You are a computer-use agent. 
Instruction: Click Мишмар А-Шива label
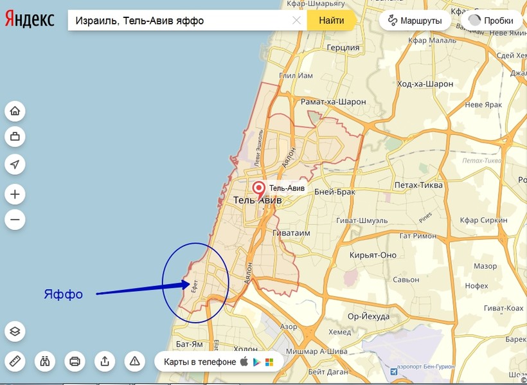click(317, 352)
